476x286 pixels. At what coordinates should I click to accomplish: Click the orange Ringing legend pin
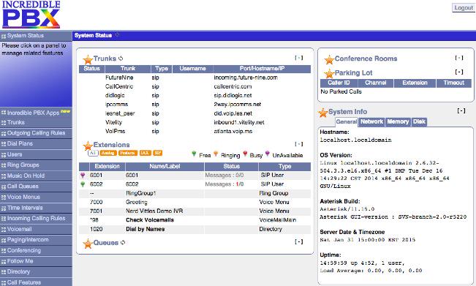pyautogui.click(x=216, y=154)
